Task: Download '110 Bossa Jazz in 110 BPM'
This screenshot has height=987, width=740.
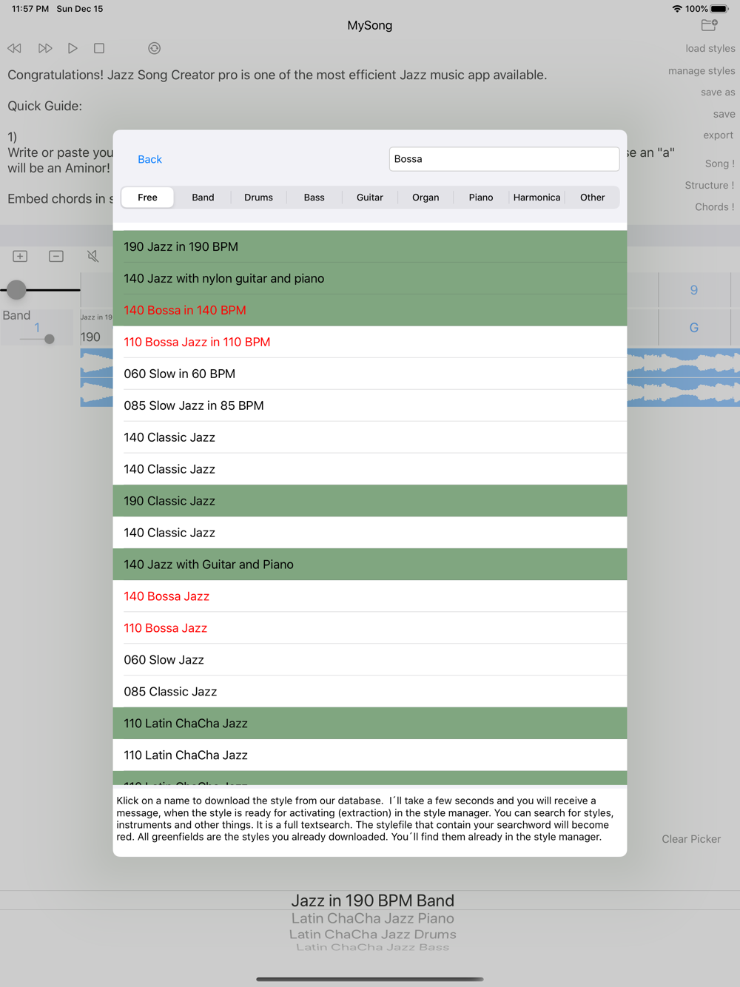Action: coord(370,342)
